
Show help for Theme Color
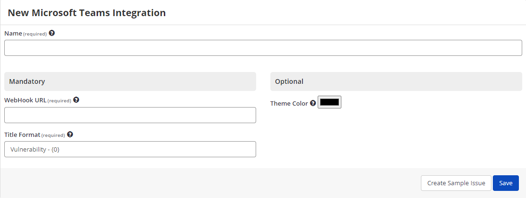pos(313,103)
